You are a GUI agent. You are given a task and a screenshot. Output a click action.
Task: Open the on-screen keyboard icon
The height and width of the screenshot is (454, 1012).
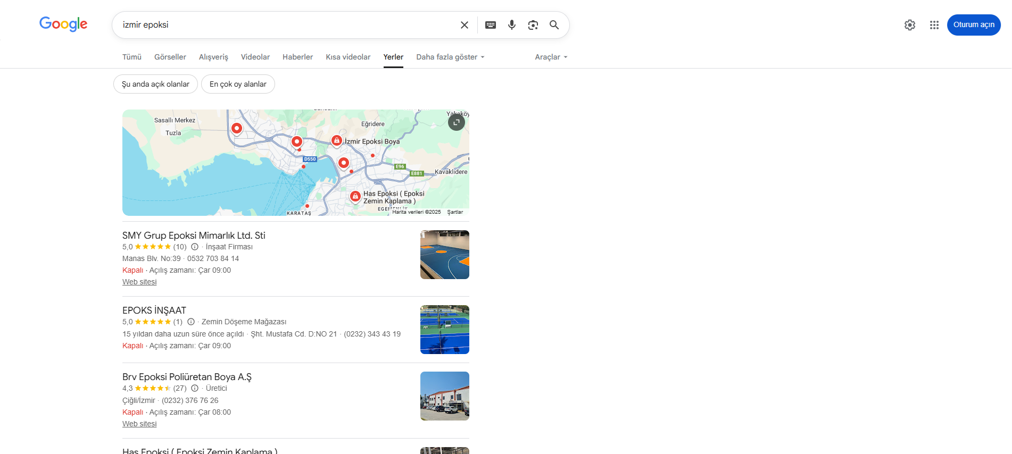[x=490, y=24]
